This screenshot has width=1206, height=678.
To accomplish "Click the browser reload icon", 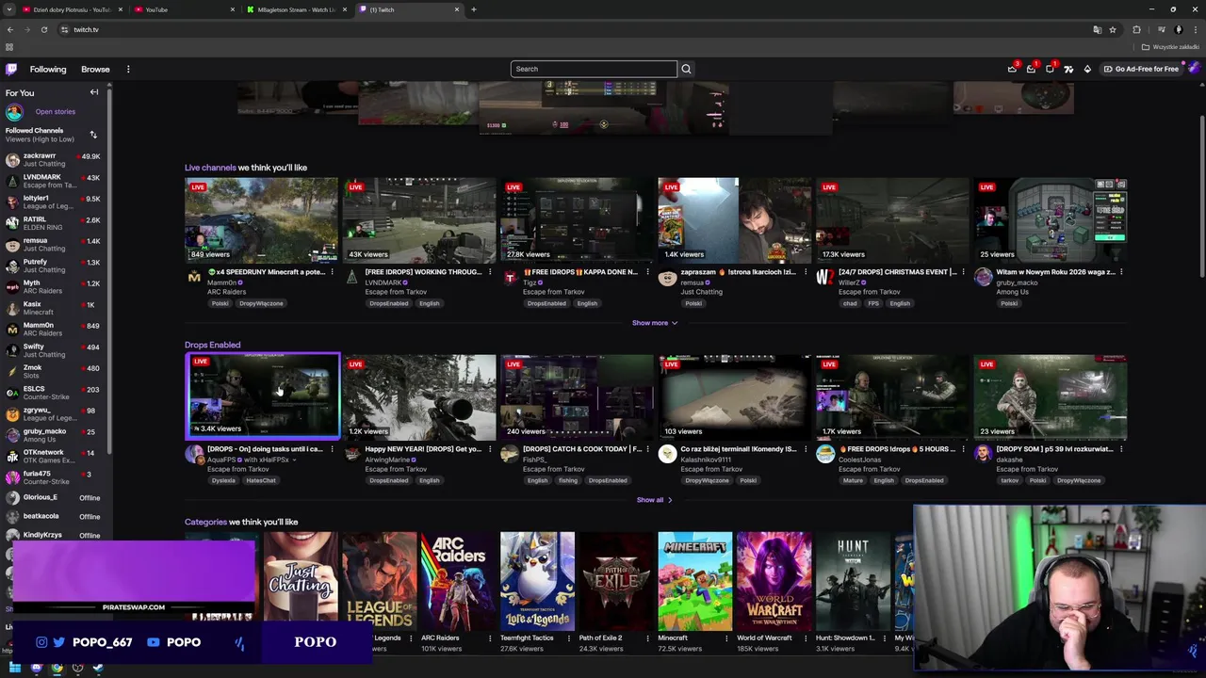I will pyautogui.click(x=43, y=29).
